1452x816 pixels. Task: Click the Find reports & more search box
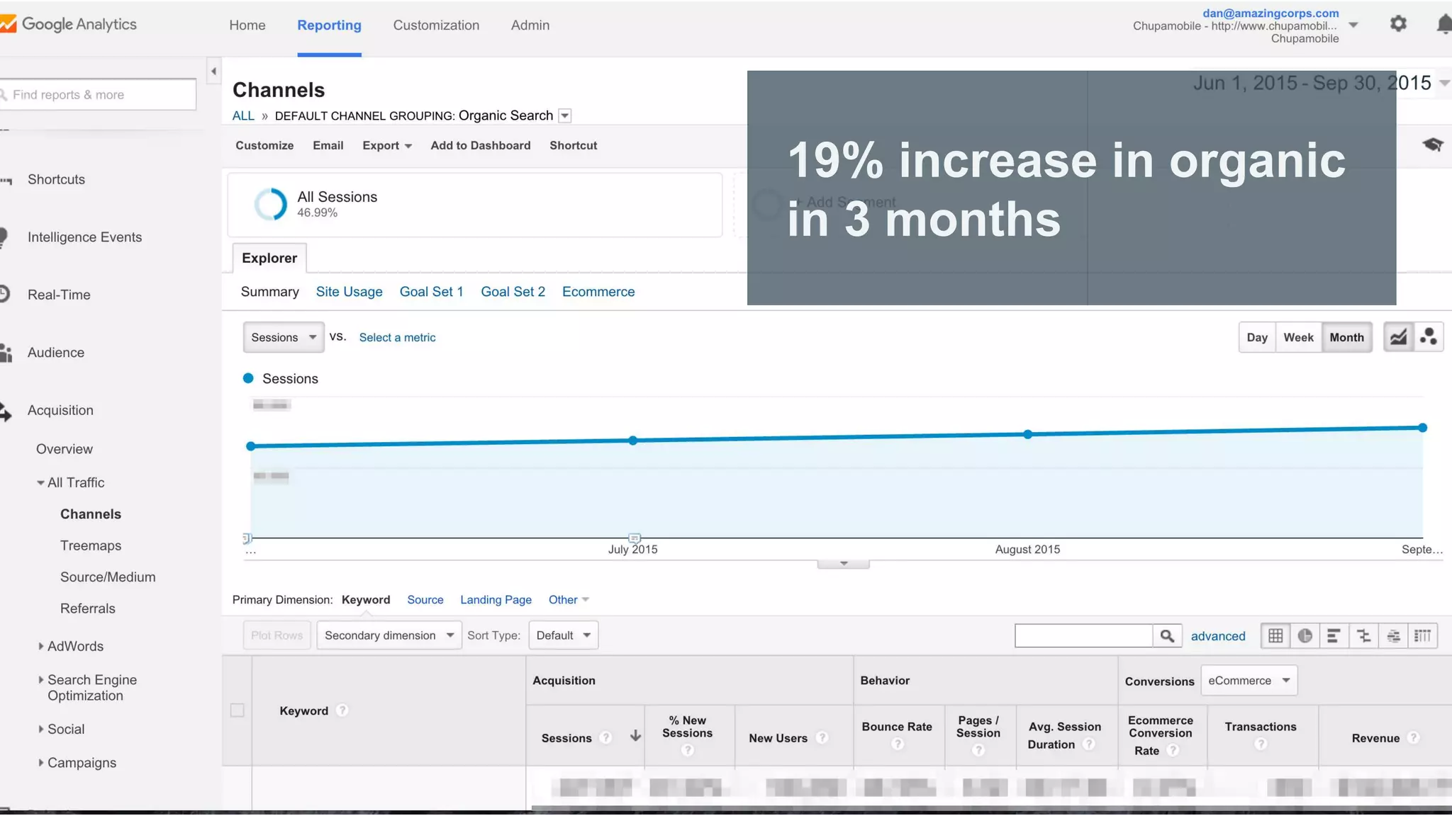click(x=98, y=94)
